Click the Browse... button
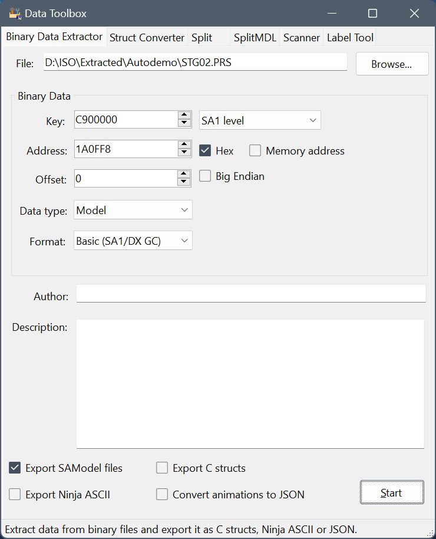 click(x=392, y=64)
